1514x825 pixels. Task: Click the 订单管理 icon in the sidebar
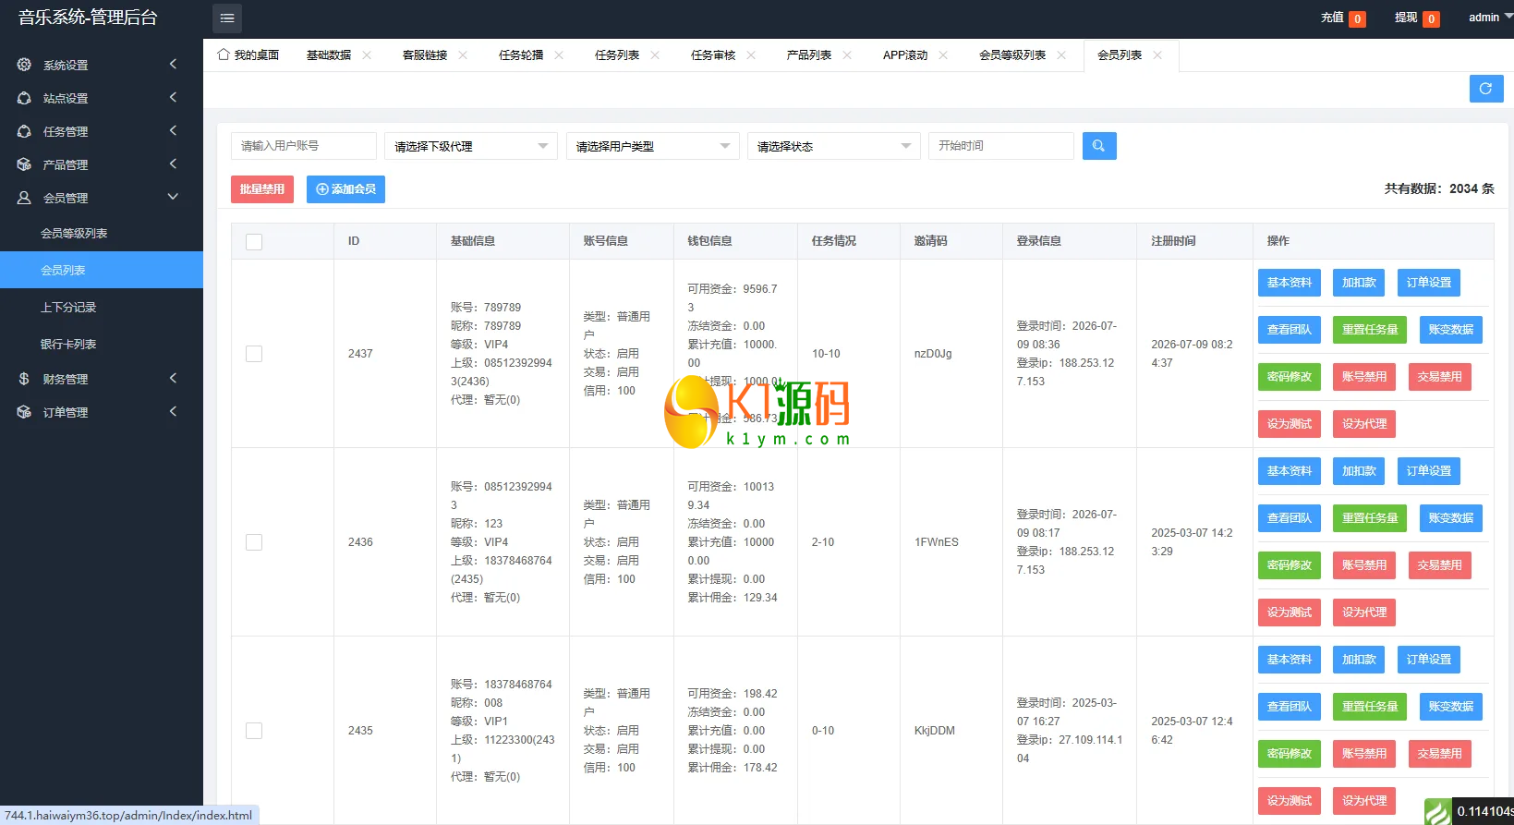point(24,412)
